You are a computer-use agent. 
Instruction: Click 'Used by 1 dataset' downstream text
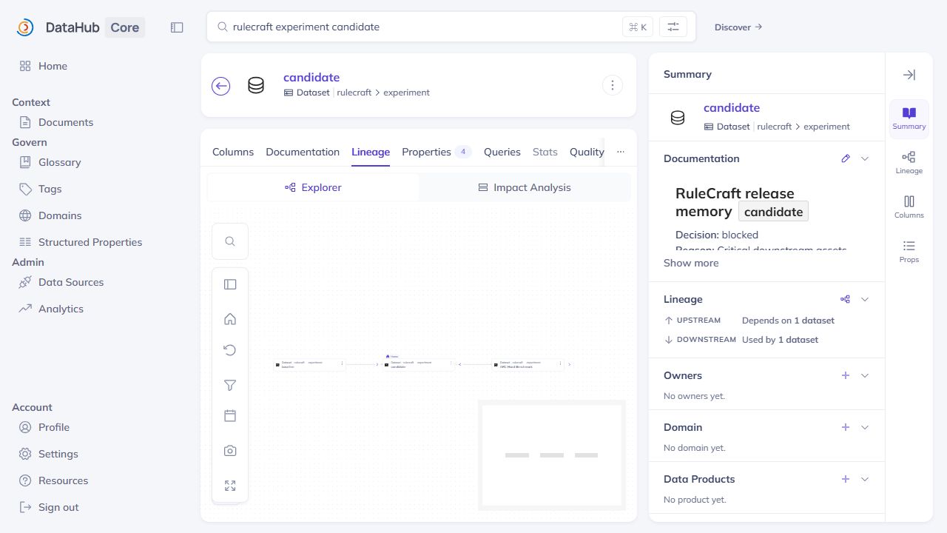780,340
